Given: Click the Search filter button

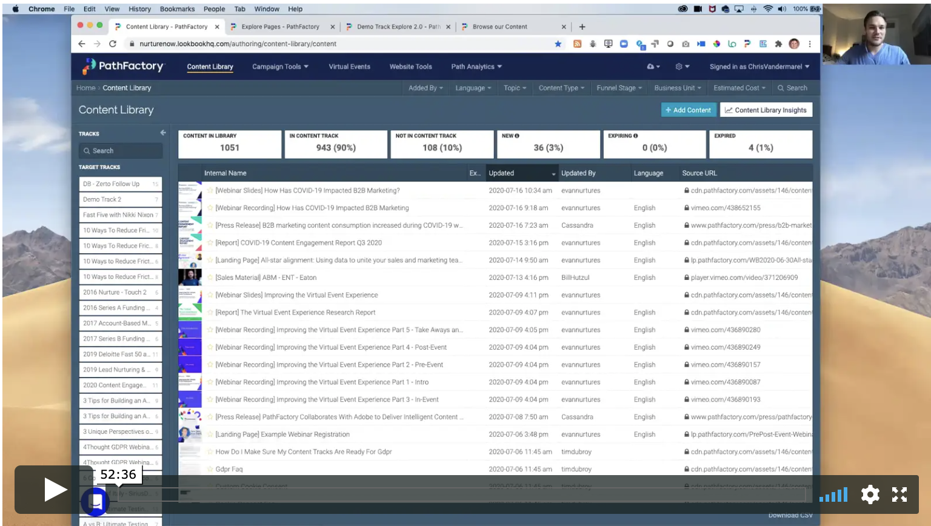Looking at the screenshot, I should [x=792, y=88].
